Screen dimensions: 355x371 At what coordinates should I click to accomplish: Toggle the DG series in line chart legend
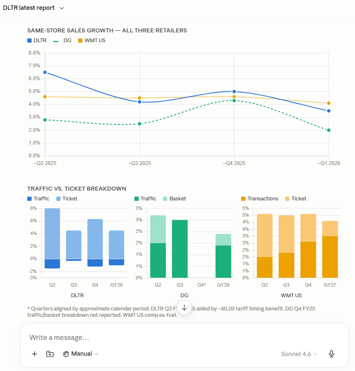pos(62,41)
